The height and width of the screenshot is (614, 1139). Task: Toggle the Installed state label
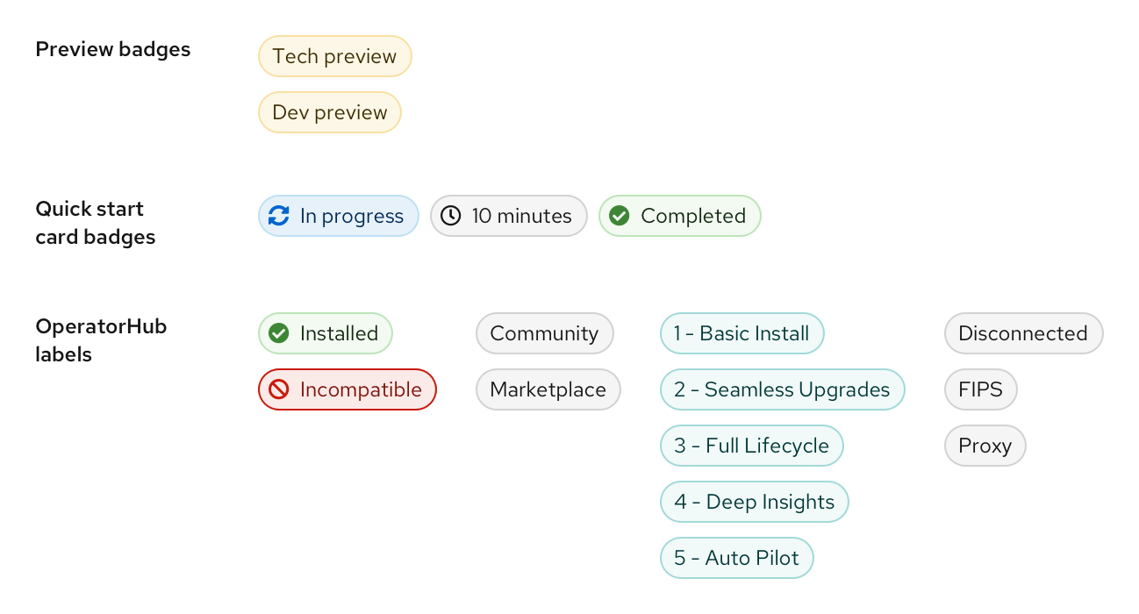325,333
